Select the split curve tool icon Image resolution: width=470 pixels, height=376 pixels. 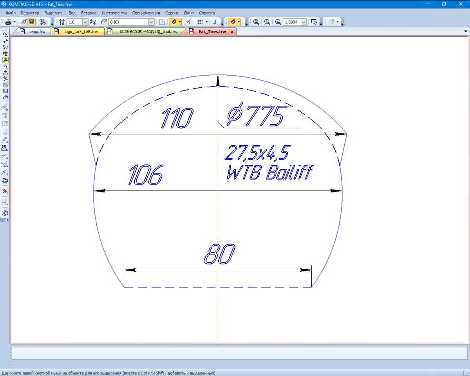coord(5,172)
